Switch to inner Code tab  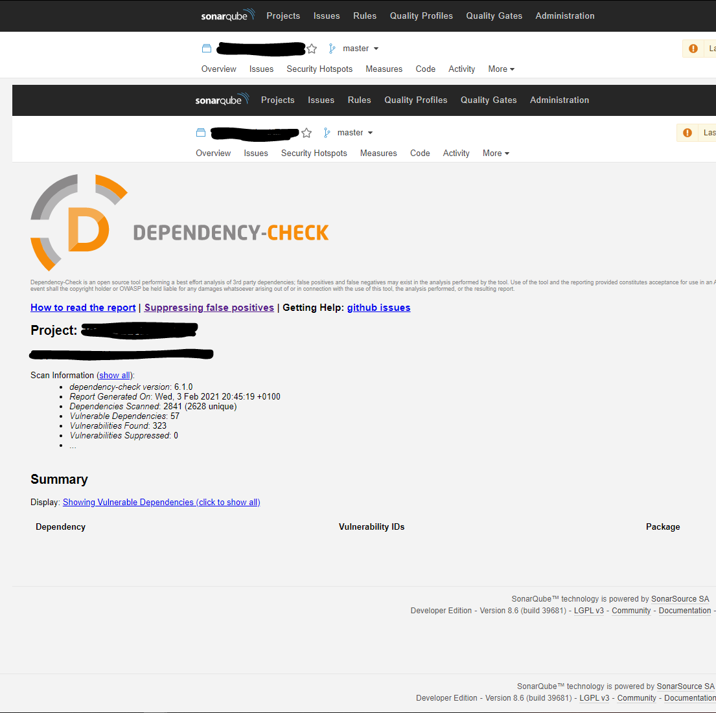point(420,153)
